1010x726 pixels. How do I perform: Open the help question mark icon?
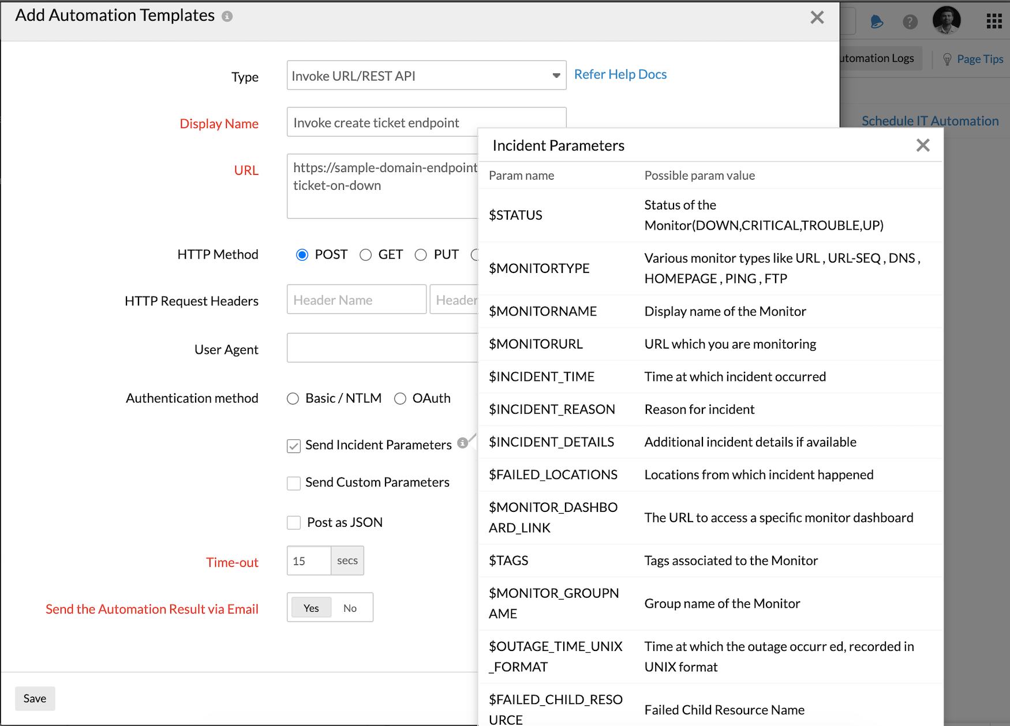(910, 22)
